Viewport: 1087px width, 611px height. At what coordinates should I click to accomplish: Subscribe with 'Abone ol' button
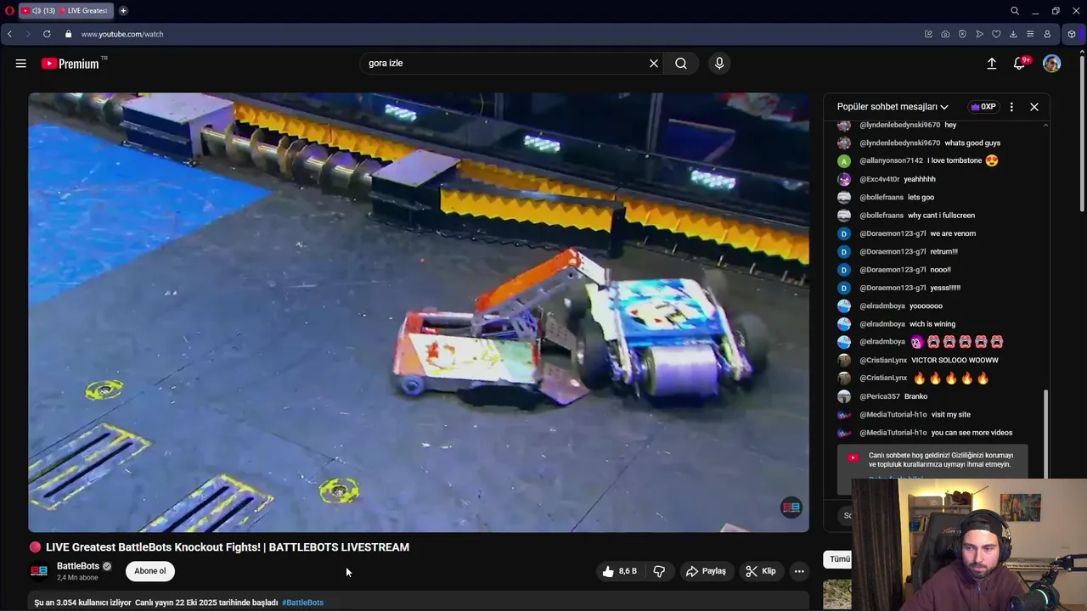tap(150, 571)
